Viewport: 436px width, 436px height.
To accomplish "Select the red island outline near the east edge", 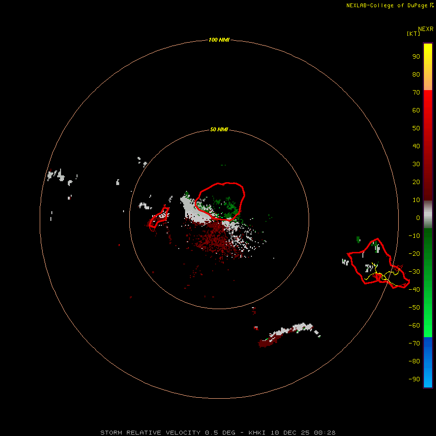I will (378, 264).
